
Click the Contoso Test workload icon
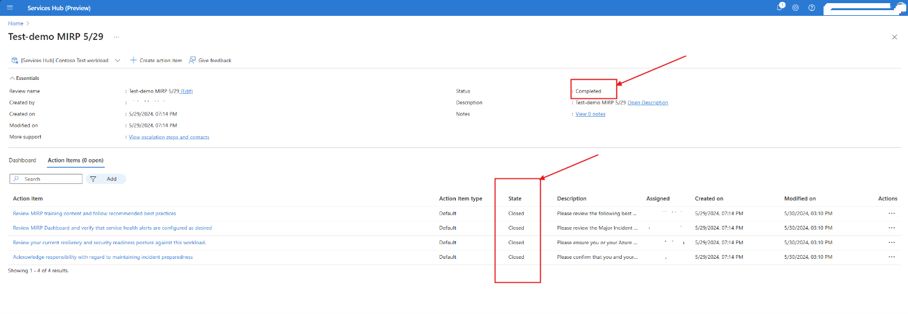coord(15,60)
